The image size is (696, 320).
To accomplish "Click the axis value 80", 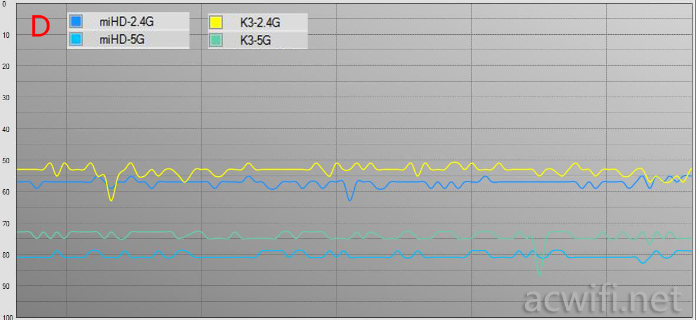I will [6, 255].
